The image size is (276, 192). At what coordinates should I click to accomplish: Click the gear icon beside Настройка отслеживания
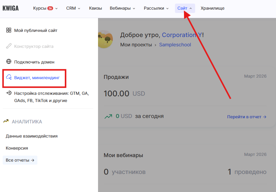(x=9, y=93)
